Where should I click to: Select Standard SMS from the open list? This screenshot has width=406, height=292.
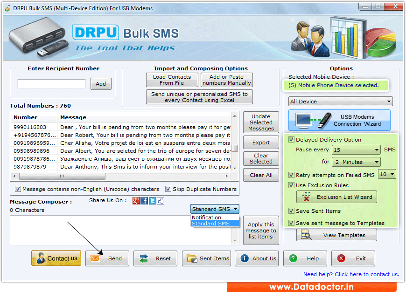tap(215, 224)
